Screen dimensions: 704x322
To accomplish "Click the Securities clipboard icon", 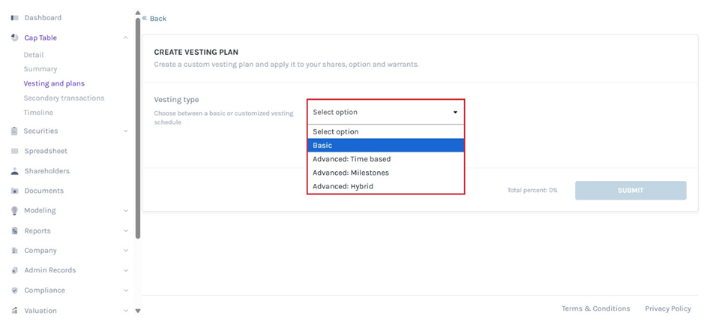I will click(x=15, y=131).
